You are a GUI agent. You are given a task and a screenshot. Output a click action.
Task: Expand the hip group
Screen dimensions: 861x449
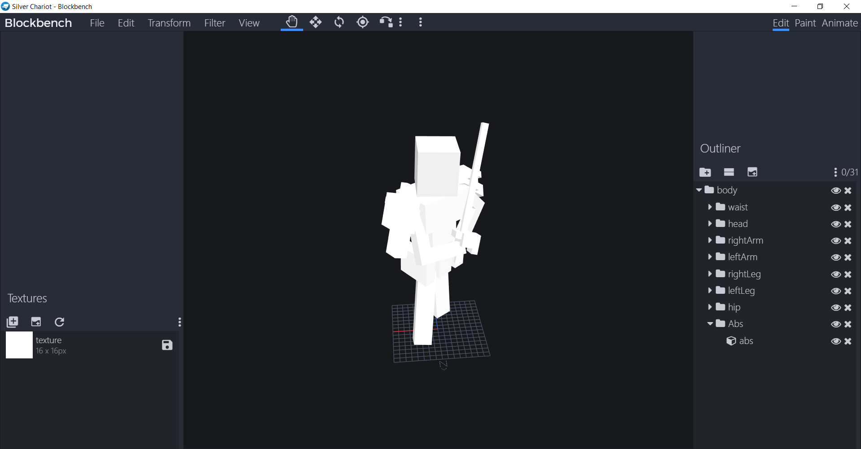(710, 307)
